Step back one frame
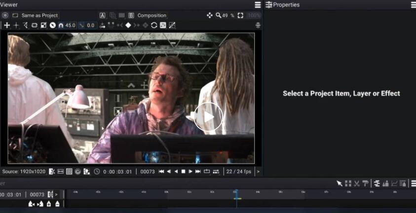416x213 pixels. [x=169, y=172]
